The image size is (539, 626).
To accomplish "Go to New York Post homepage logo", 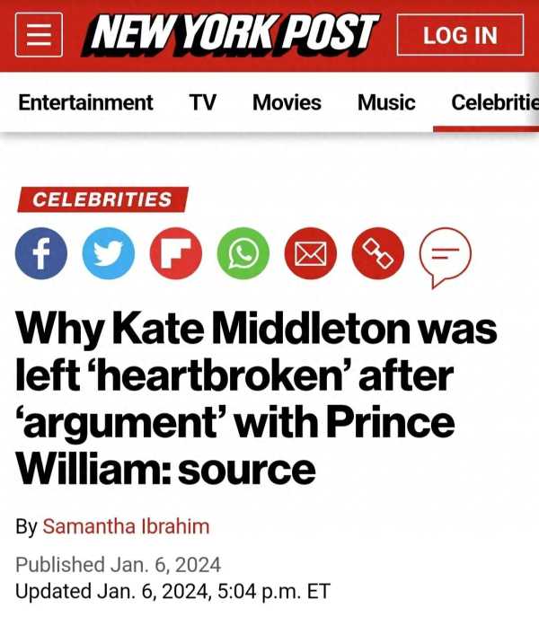I will point(230,35).
